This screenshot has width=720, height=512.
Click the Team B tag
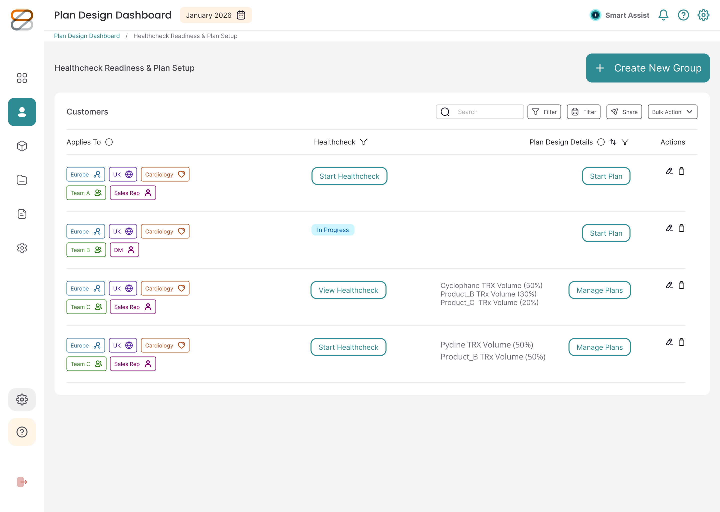[x=86, y=250]
